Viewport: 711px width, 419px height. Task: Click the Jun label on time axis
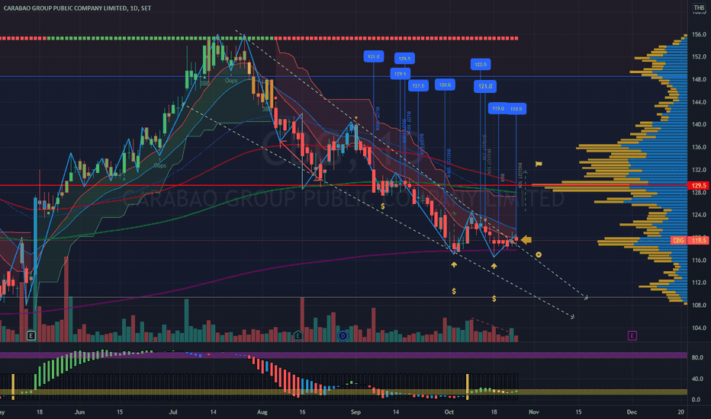(79, 411)
